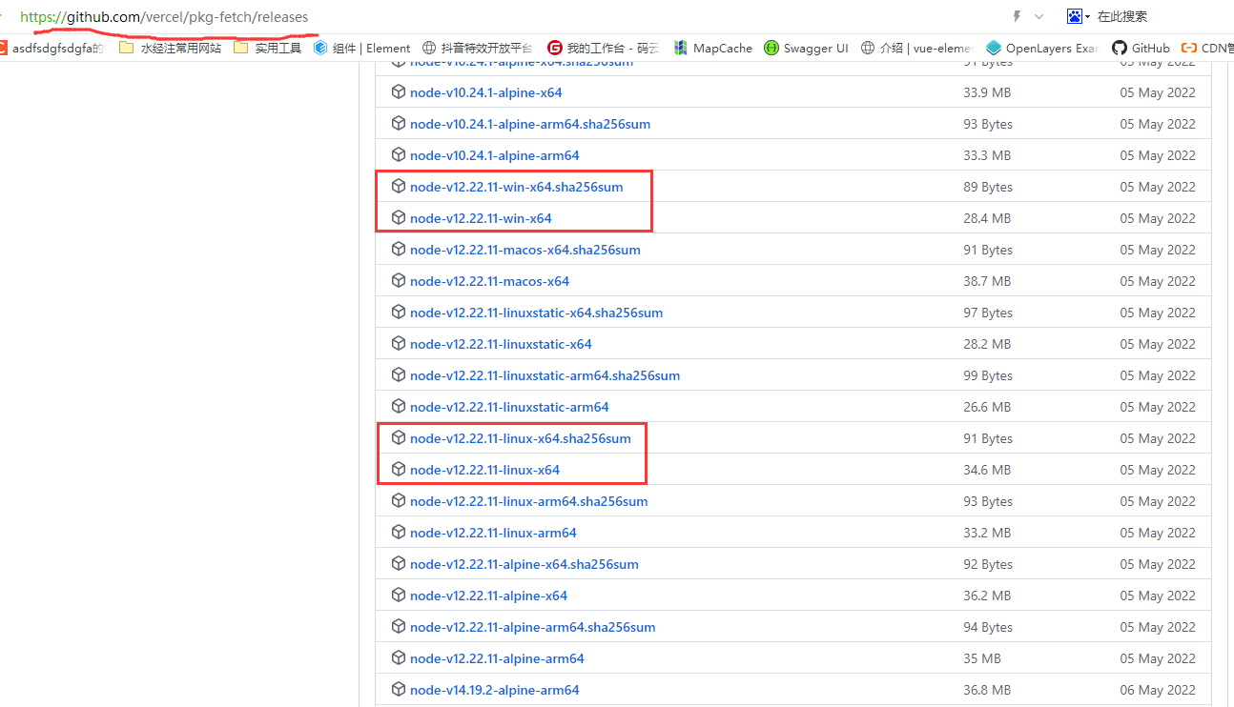Click the blue Baidu paw search icon
Viewport: 1234px width, 707px height.
coord(1073,16)
